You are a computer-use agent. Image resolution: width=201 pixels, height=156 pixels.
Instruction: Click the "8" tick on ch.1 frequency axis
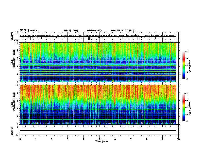pyautogui.click(x=18, y=50)
